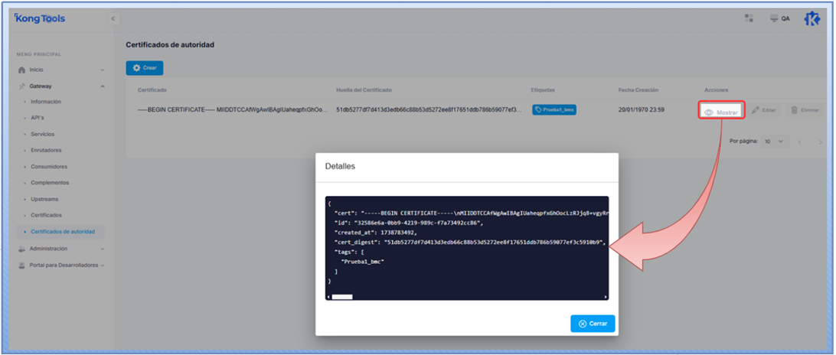Screen dimensions: 836x355
Task: Click the Kong Tools logo
Action: (x=40, y=19)
